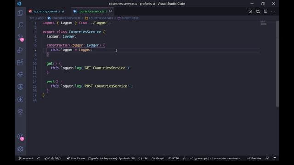Click the 'POST CountriesService' string
Screen dimensions: 294x165
coord(106,86)
